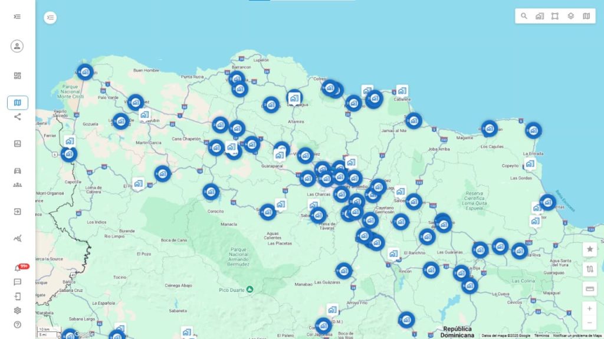Click the Pico Duarte mountain marker
The height and width of the screenshot is (339, 604).
click(250, 289)
